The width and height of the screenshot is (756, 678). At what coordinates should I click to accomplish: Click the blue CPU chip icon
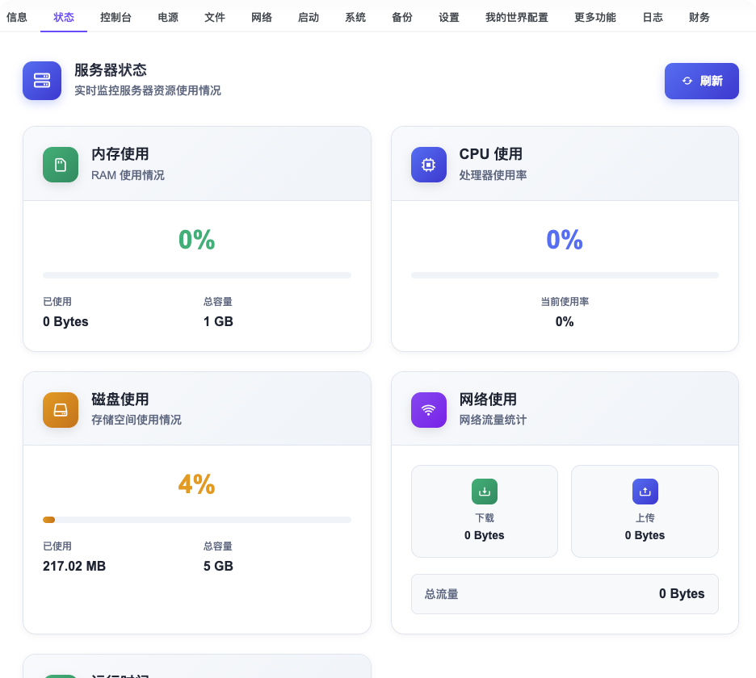click(x=429, y=165)
